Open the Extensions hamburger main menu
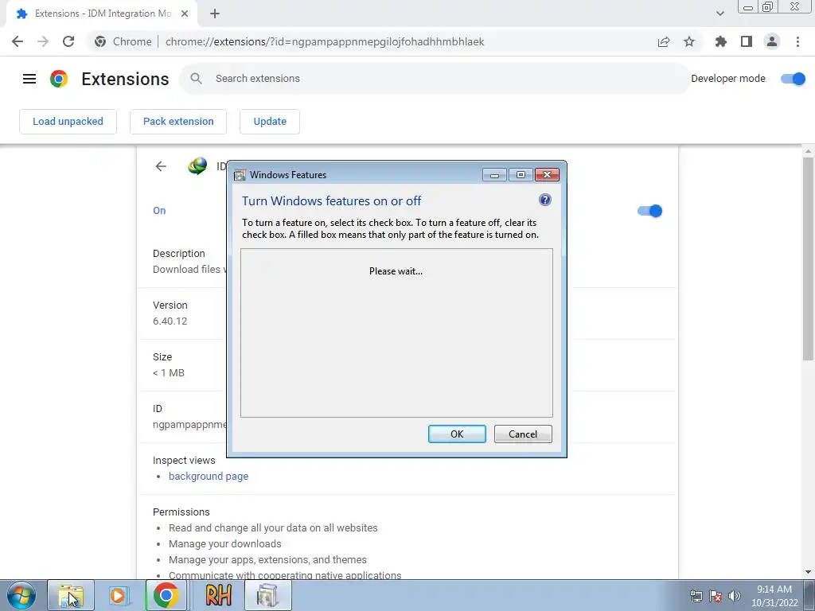Image resolution: width=815 pixels, height=611 pixels. tap(29, 79)
